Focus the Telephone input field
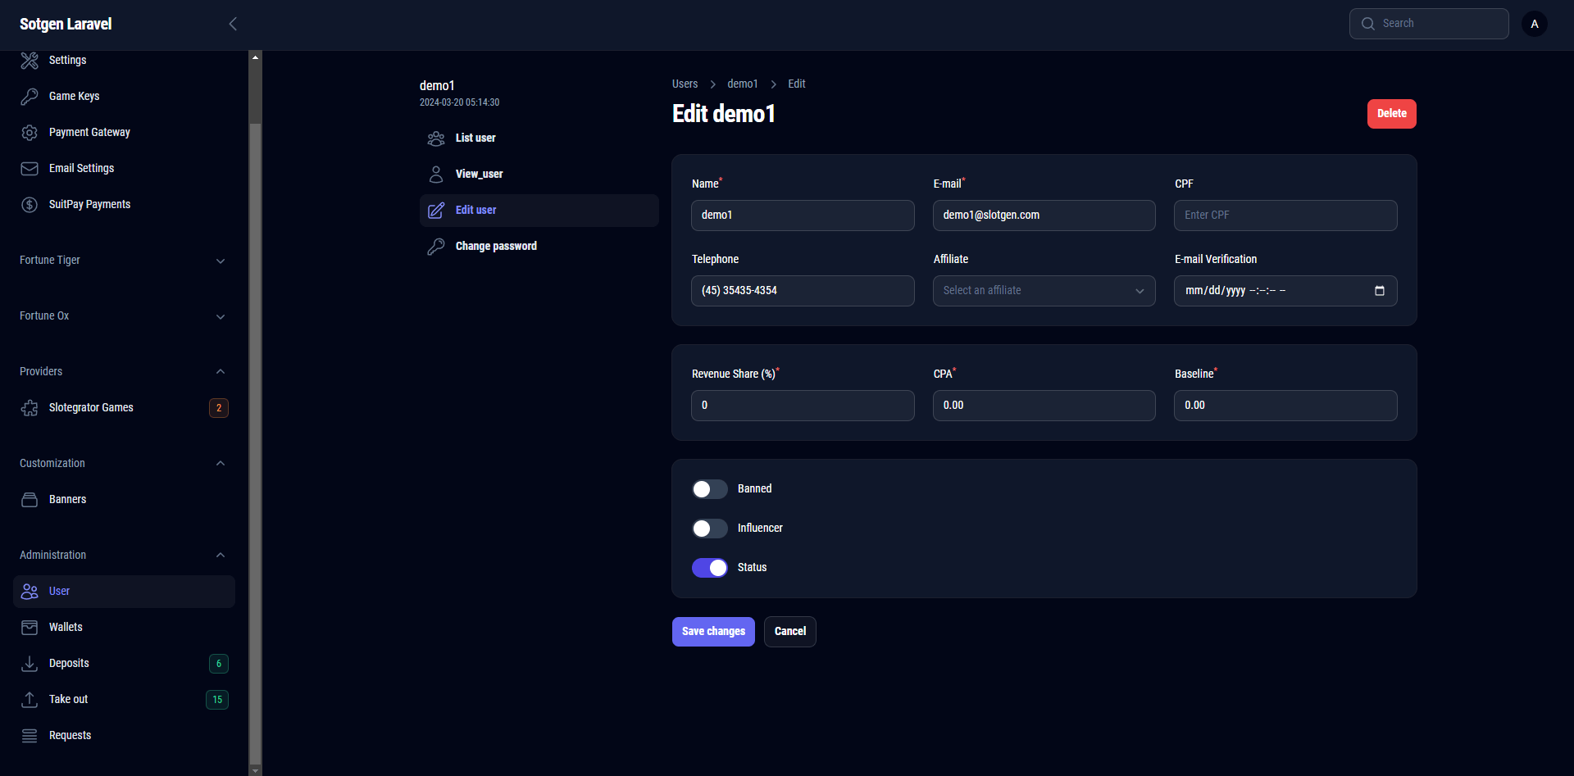The height and width of the screenshot is (776, 1574). (x=802, y=291)
